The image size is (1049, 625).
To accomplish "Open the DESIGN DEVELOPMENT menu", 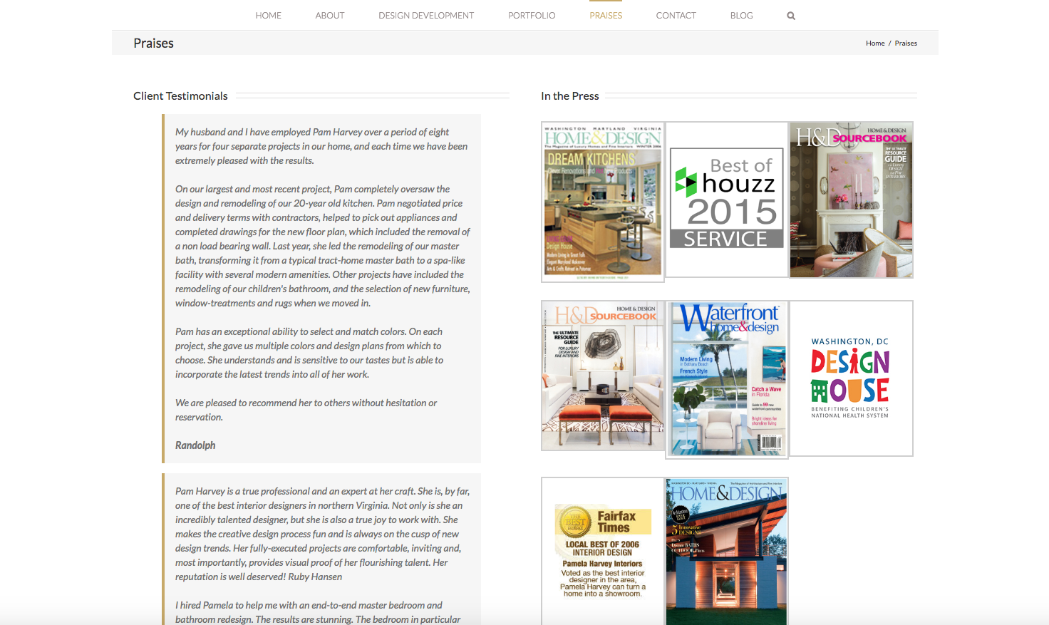I will click(x=426, y=16).
